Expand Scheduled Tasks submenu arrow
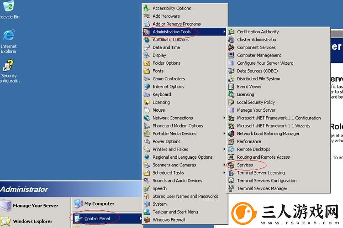Image resolution: width=343 pixels, height=228 pixels. (x=224, y=173)
